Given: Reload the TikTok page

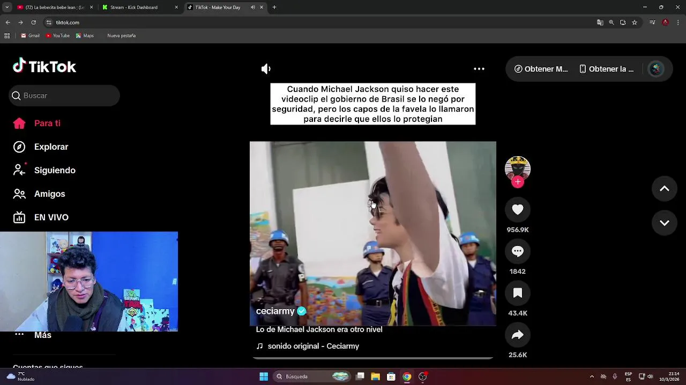Looking at the screenshot, I should tap(33, 22).
